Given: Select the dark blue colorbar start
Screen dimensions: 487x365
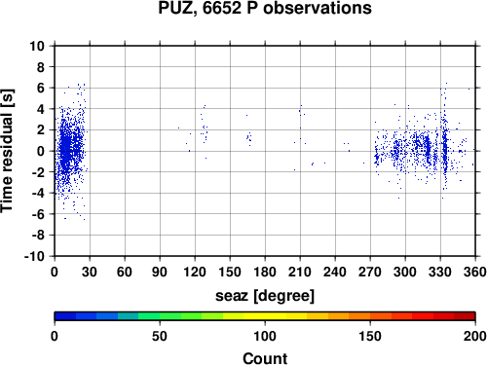Looking at the screenshot, I should click(x=65, y=316).
